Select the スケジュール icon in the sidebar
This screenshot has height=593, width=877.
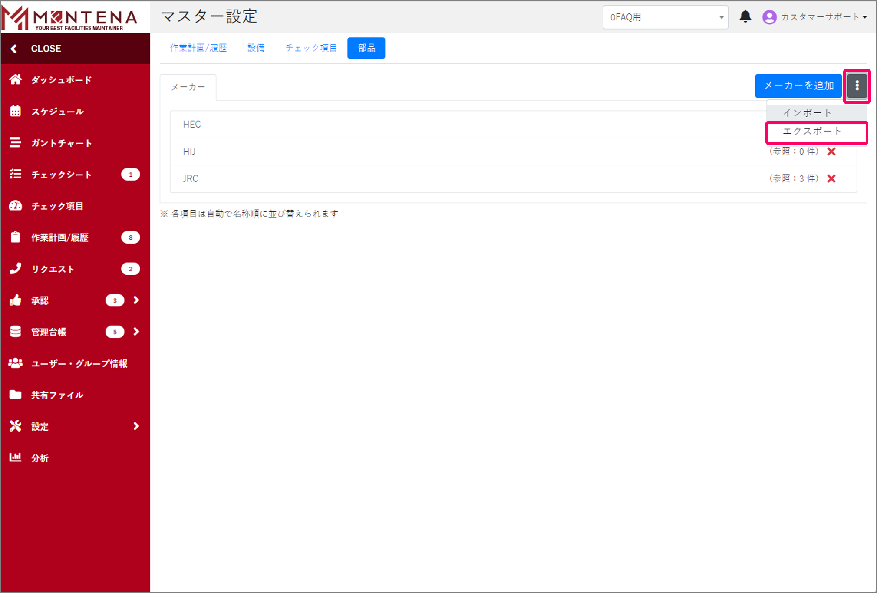point(16,111)
